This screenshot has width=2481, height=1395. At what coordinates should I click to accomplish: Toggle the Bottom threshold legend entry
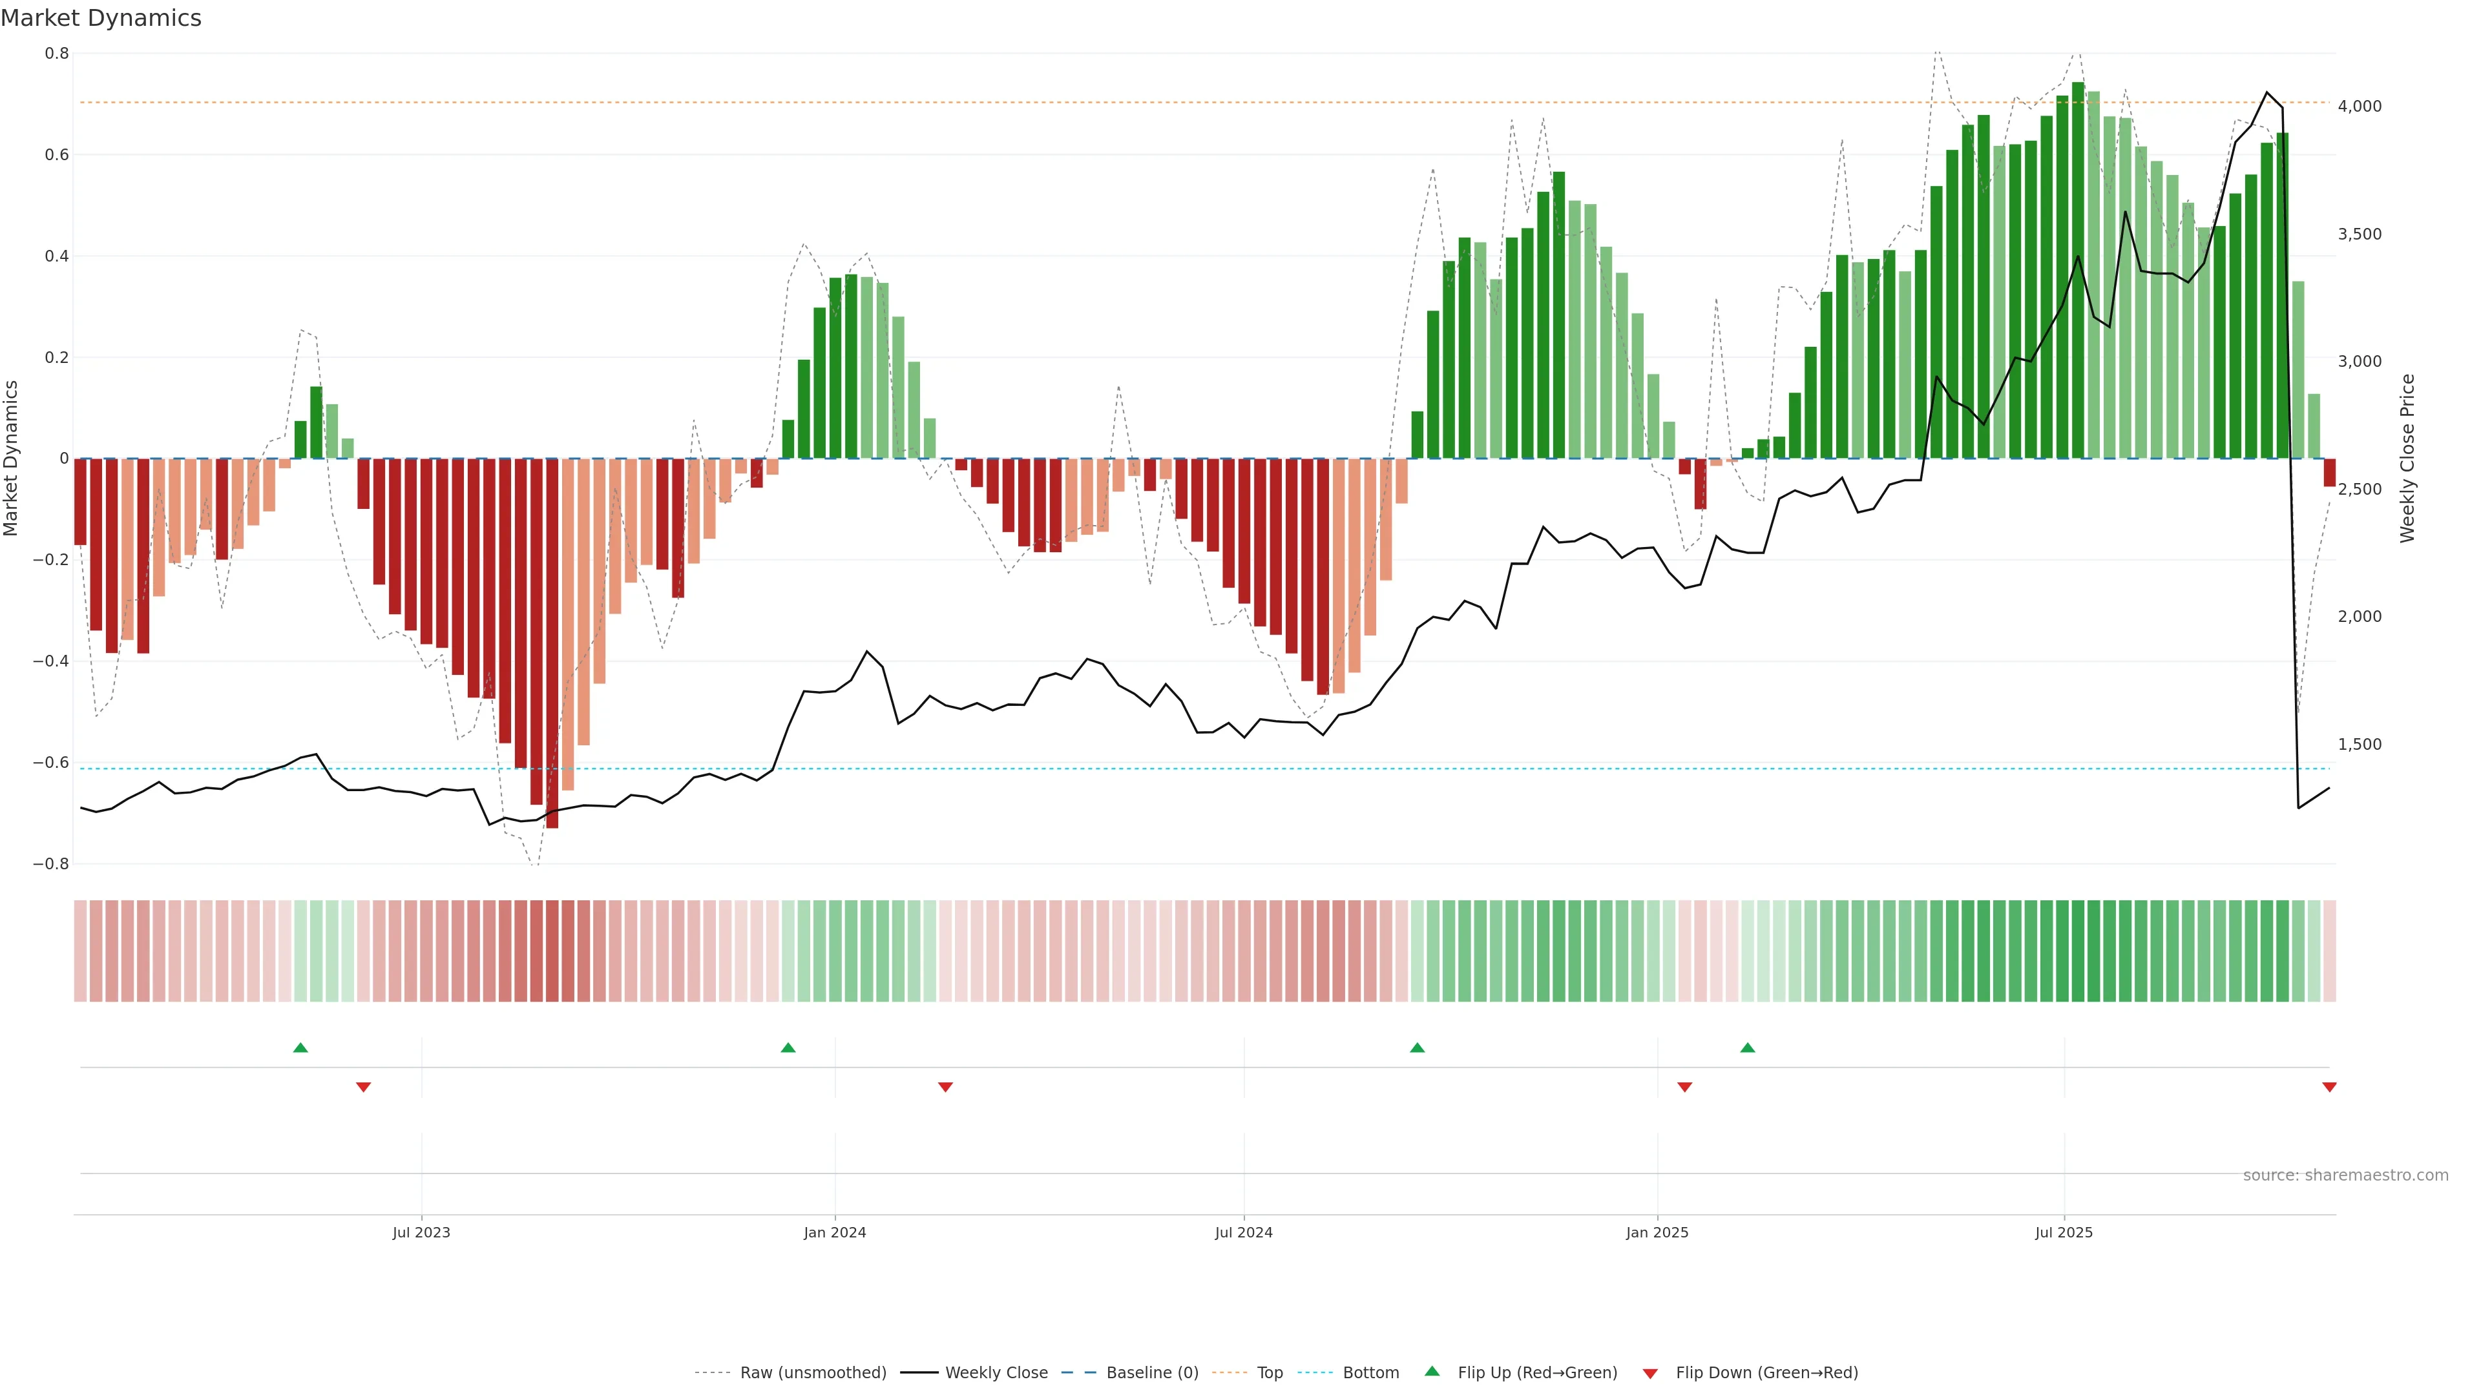pos(1370,1373)
